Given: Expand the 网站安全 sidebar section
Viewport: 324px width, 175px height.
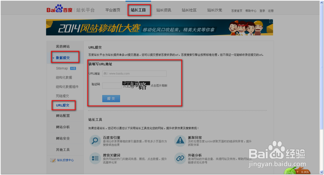Looking at the screenshot, I should [63, 138].
